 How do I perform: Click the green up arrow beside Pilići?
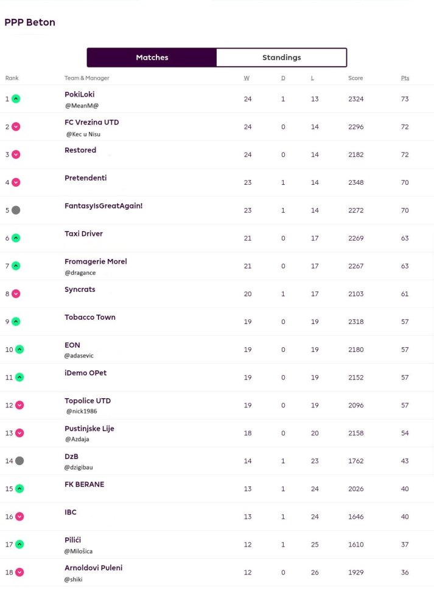pyautogui.click(x=19, y=544)
